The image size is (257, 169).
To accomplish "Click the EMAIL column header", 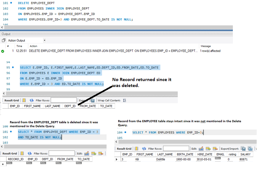I will 220,154.
